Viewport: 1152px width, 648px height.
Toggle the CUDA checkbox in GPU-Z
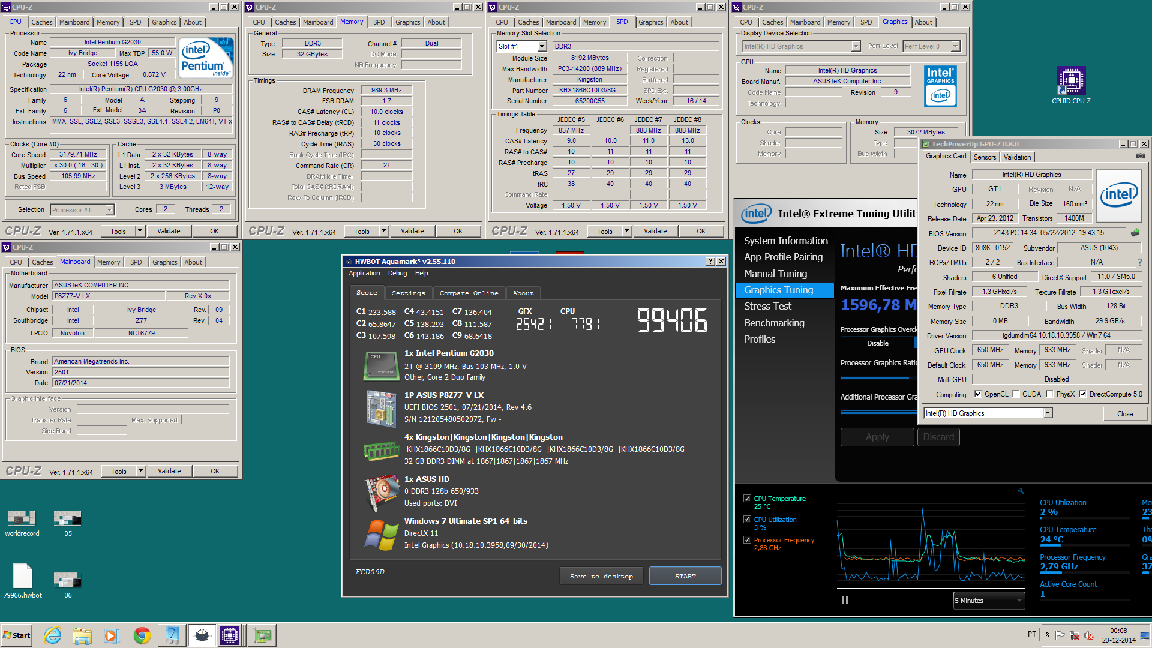tap(1016, 394)
